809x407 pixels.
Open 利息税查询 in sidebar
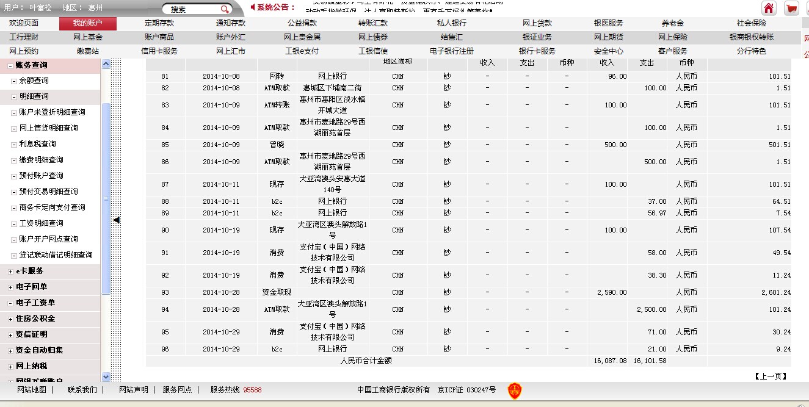click(x=37, y=144)
